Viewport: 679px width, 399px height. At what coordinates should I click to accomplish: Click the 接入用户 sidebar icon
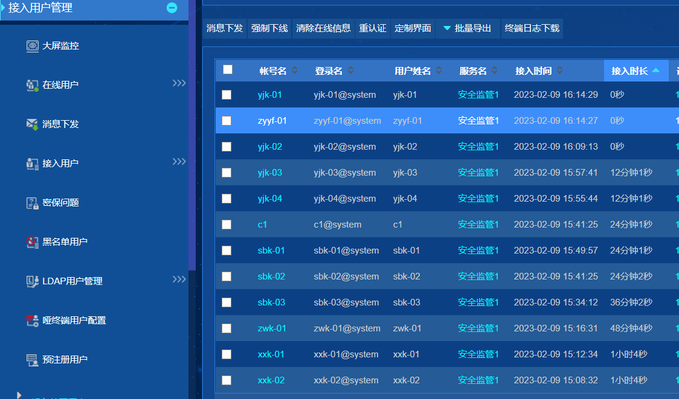click(x=32, y=164)
